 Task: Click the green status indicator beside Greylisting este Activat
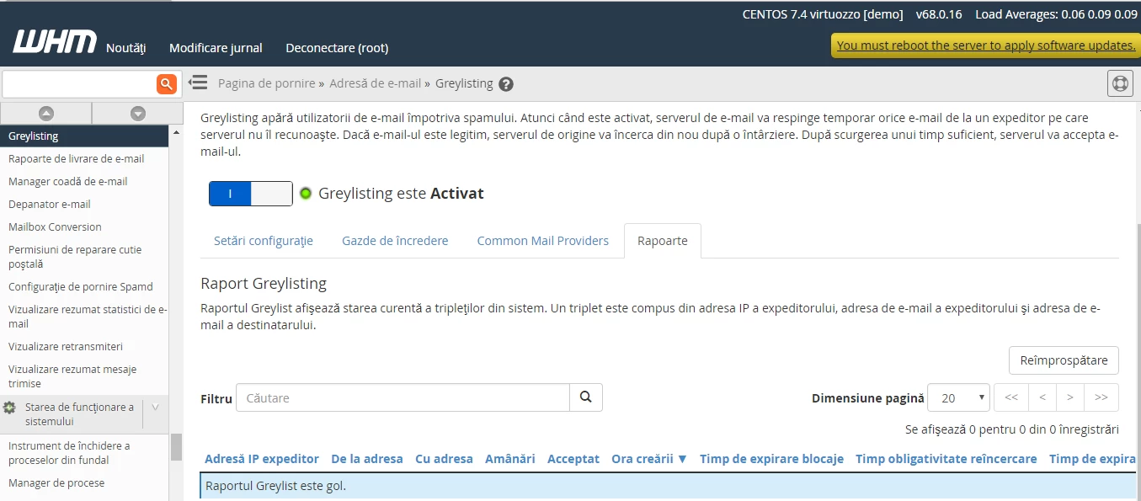click(x=305, y=193)
